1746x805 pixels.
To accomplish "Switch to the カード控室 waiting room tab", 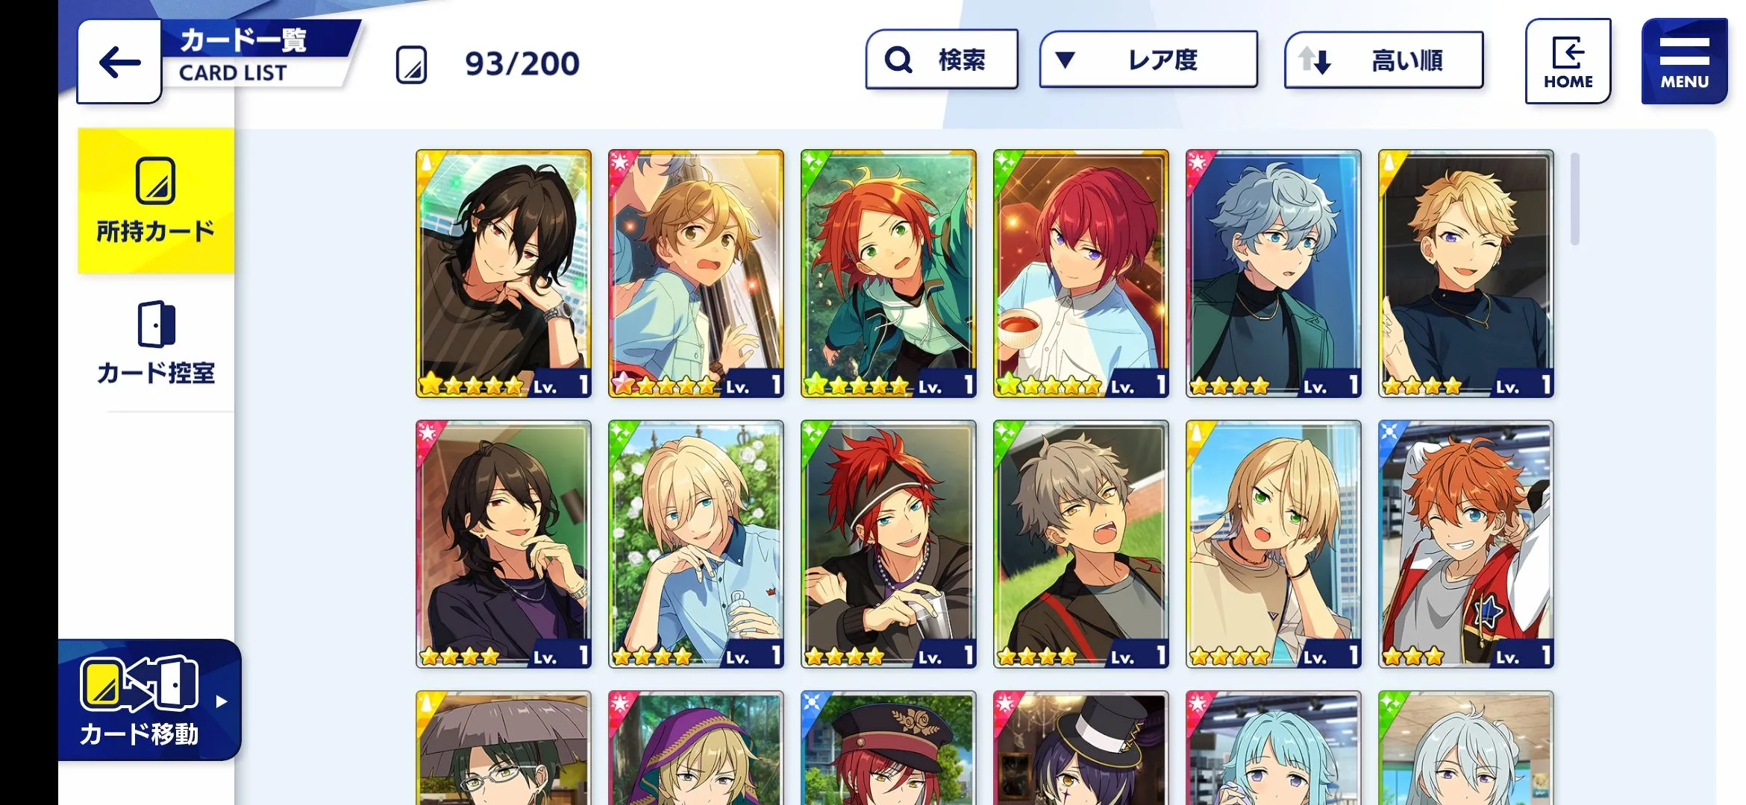I will 156,343.
